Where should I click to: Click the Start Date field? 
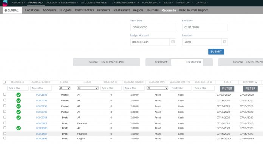153,27
